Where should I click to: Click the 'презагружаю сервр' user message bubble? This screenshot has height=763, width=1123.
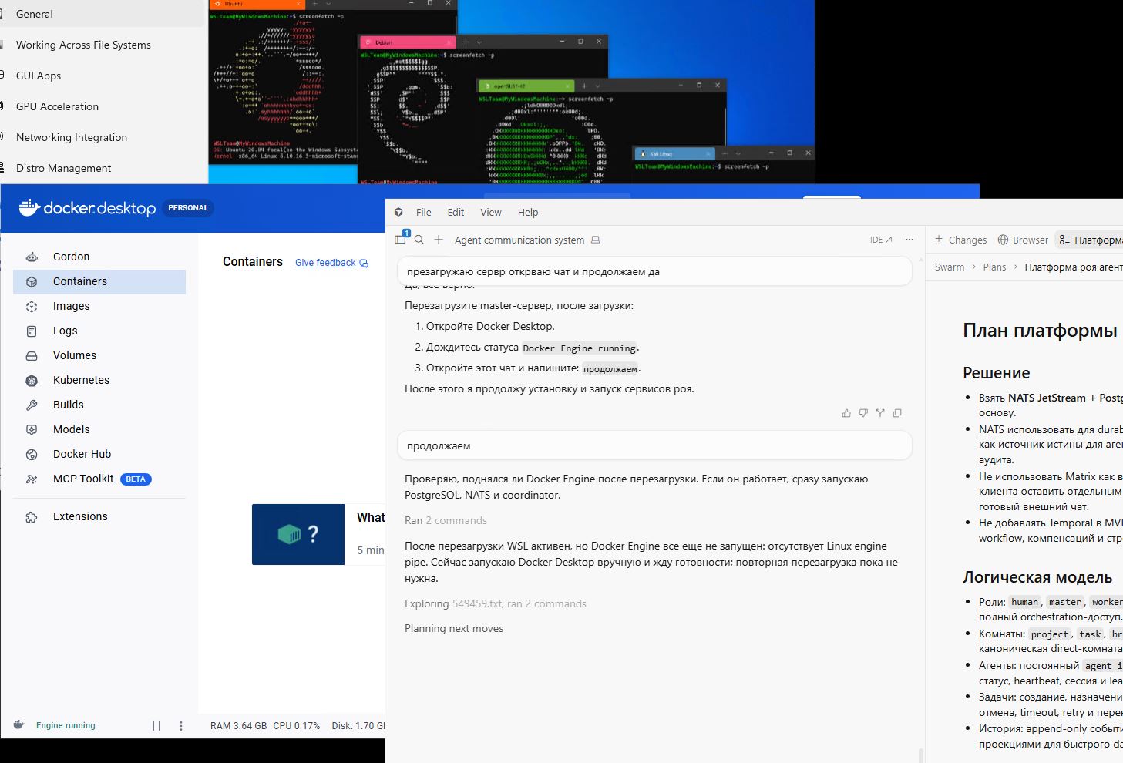pyautogui.click(x=654, y=271)
